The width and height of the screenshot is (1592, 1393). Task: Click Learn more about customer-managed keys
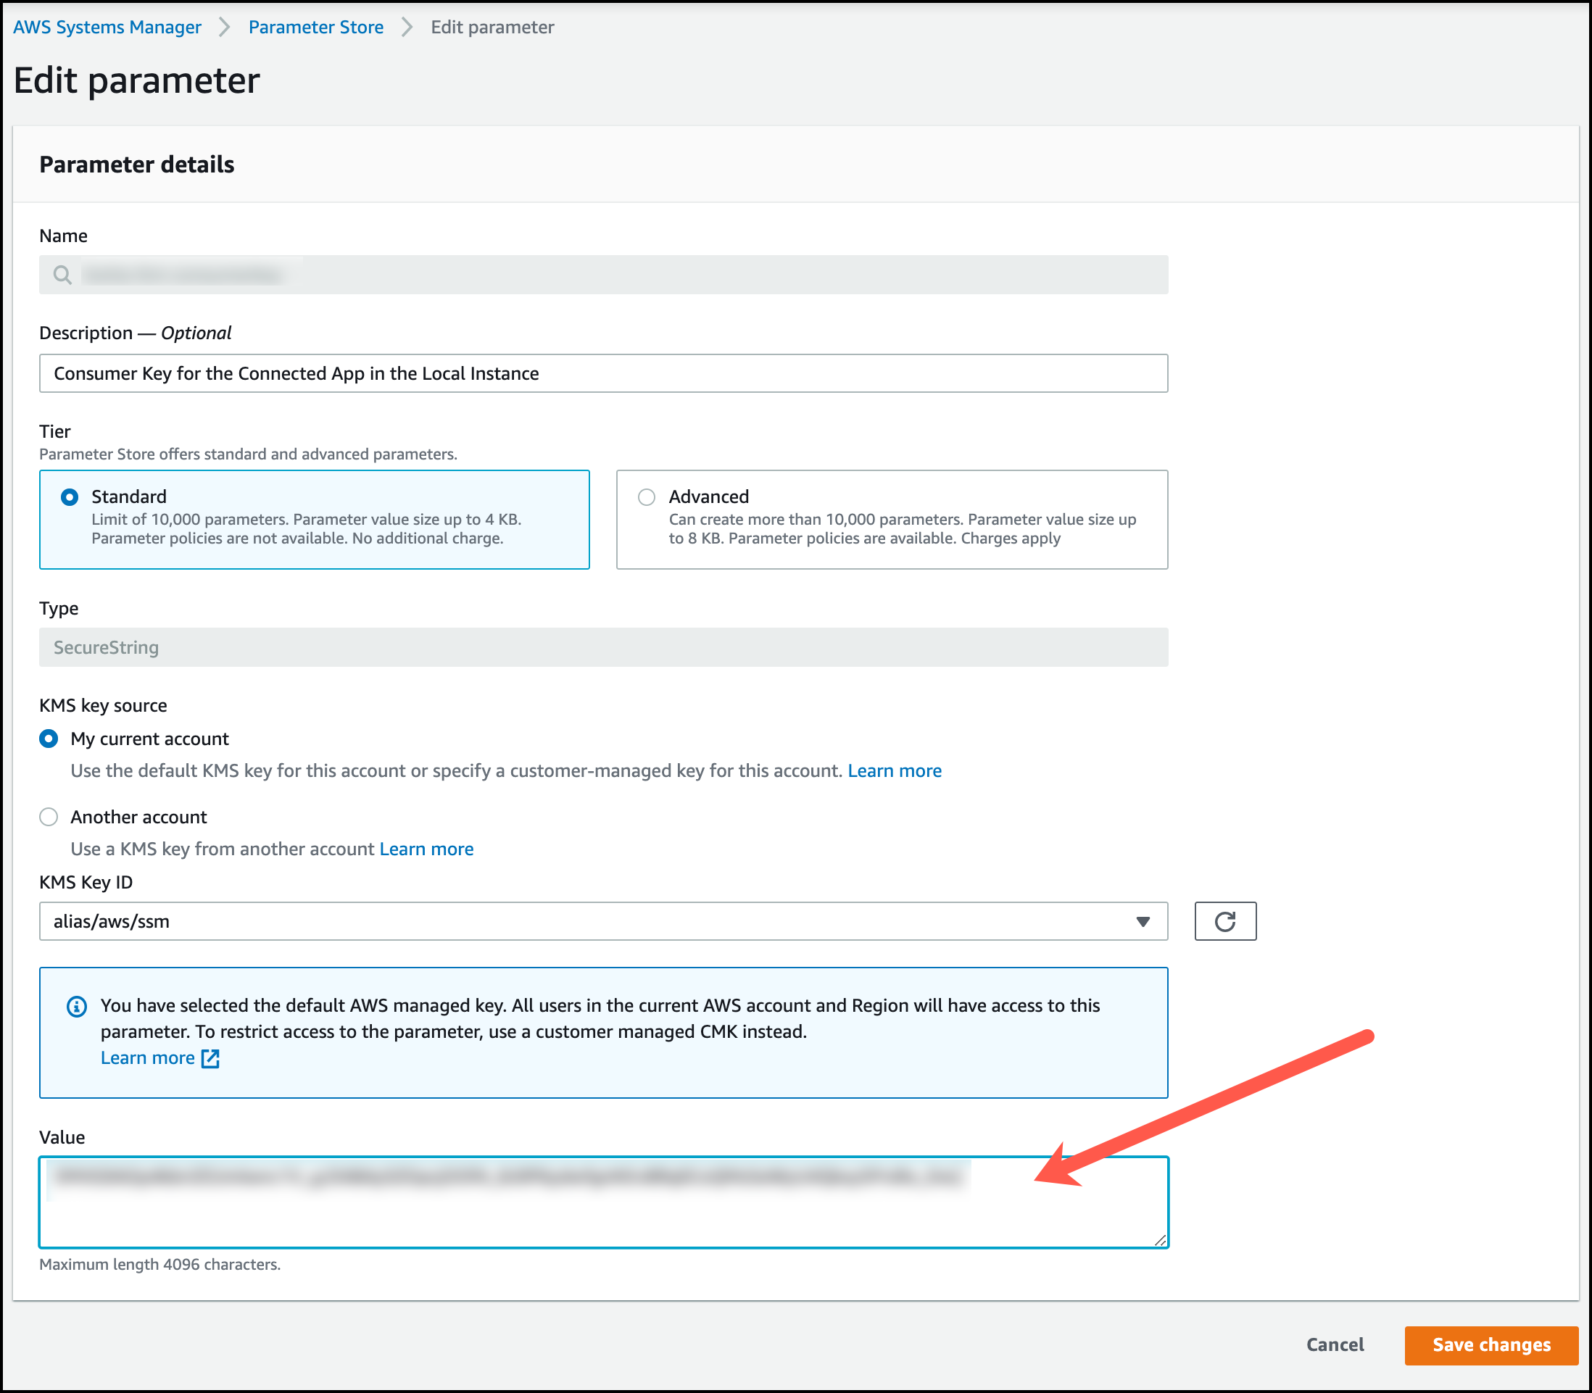895,770
